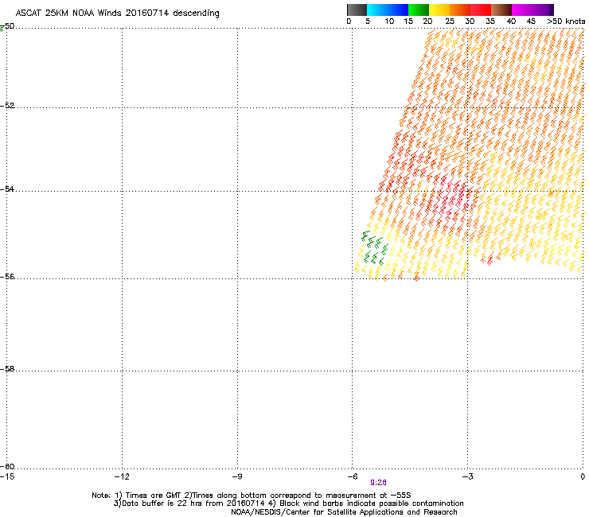Click the purple '9:28' time stamp
Image resolution: width=589 pixels, height=517 pixels.
378,483
